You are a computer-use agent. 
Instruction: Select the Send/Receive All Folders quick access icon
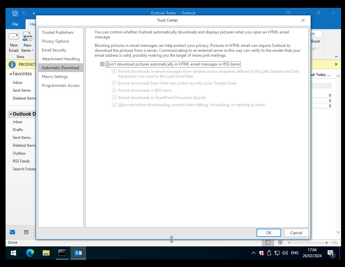pyautogui.click(x=15, y=13)
